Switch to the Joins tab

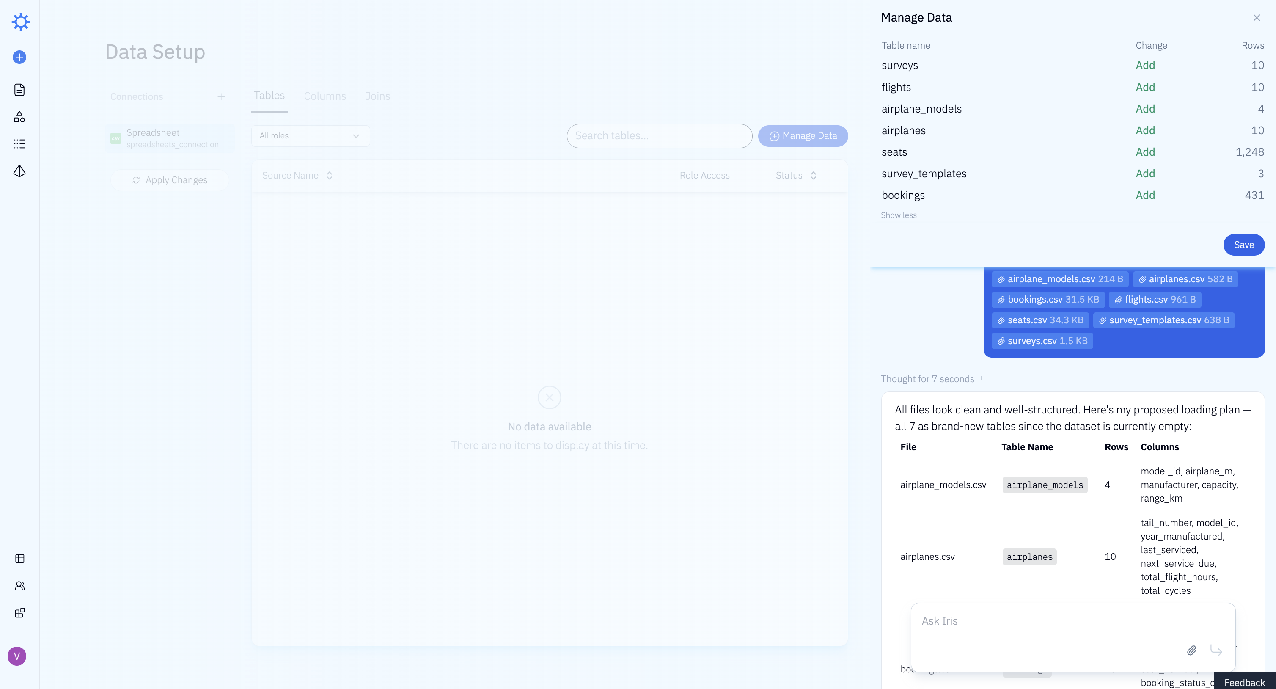(x=377, y=96)
